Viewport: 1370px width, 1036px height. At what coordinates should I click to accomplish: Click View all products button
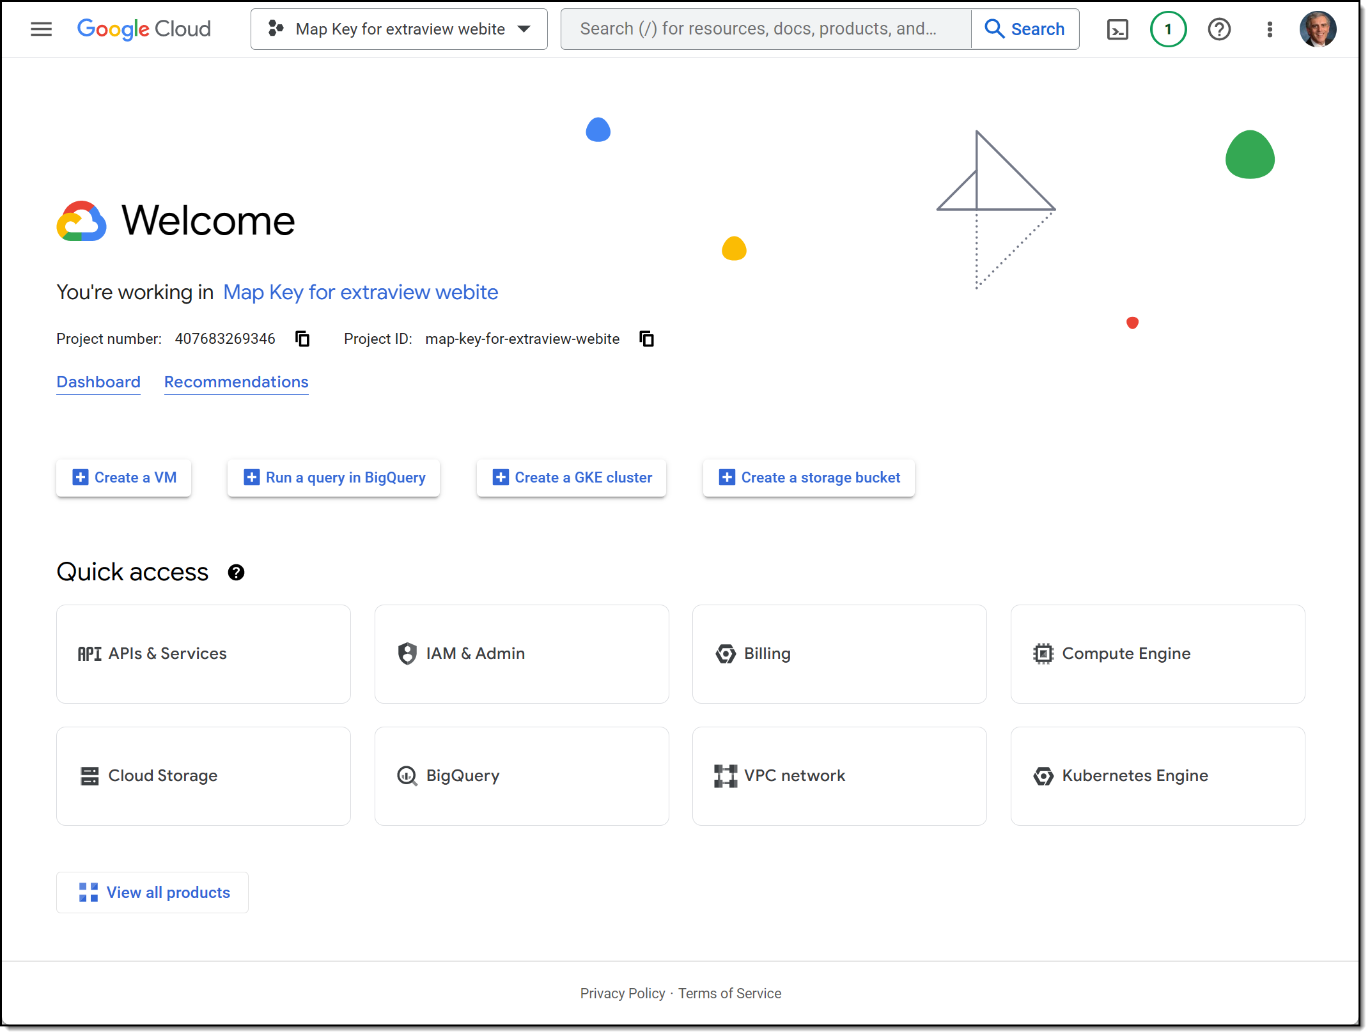[152, 893]
